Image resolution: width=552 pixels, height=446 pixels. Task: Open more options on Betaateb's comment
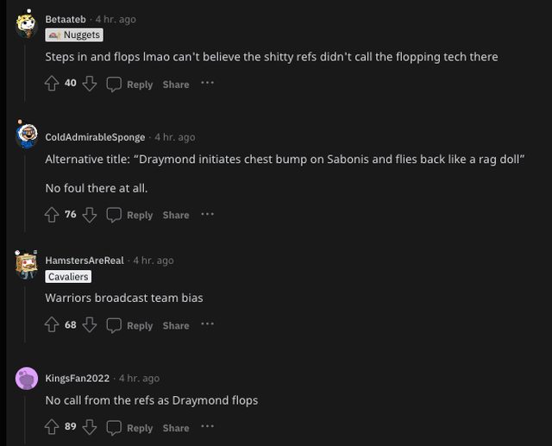(x=207, y=84)
